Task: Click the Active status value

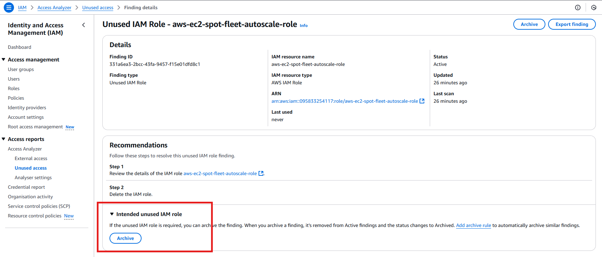Action: pos(440,64)
